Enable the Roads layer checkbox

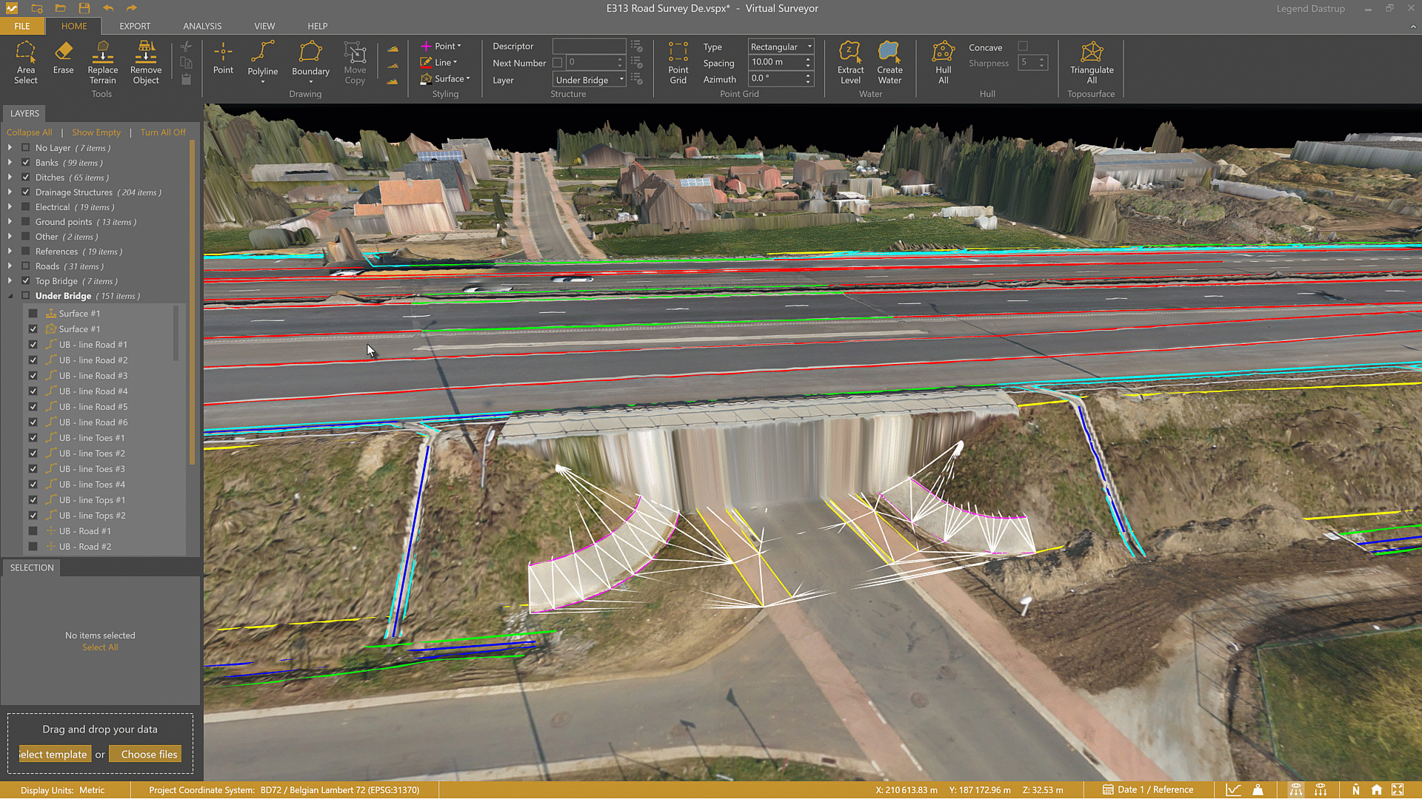tap(24, 266)
